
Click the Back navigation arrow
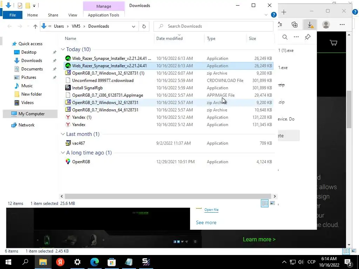pos(9,26)
